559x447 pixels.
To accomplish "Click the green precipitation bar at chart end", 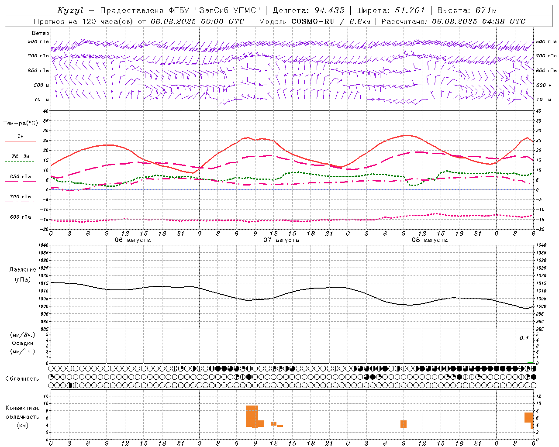I will point(530,362).
